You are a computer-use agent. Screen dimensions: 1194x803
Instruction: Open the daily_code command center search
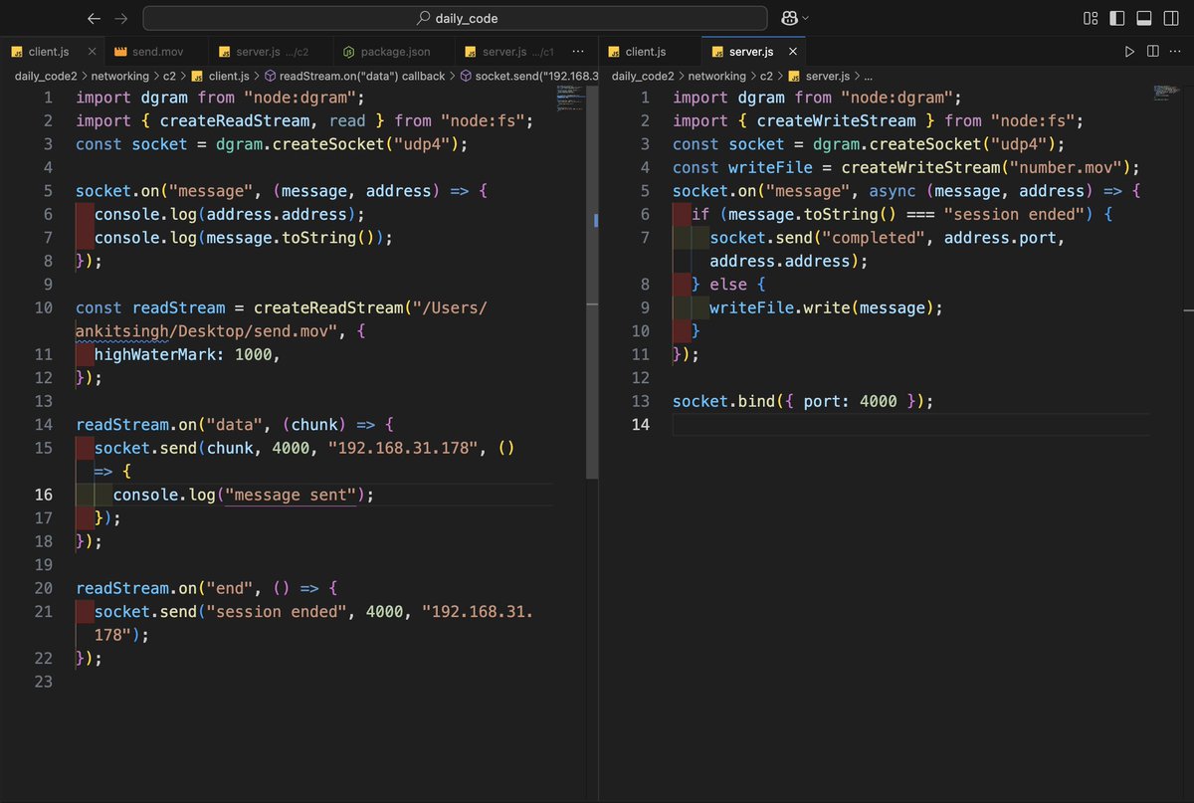[x=455, y=18]
